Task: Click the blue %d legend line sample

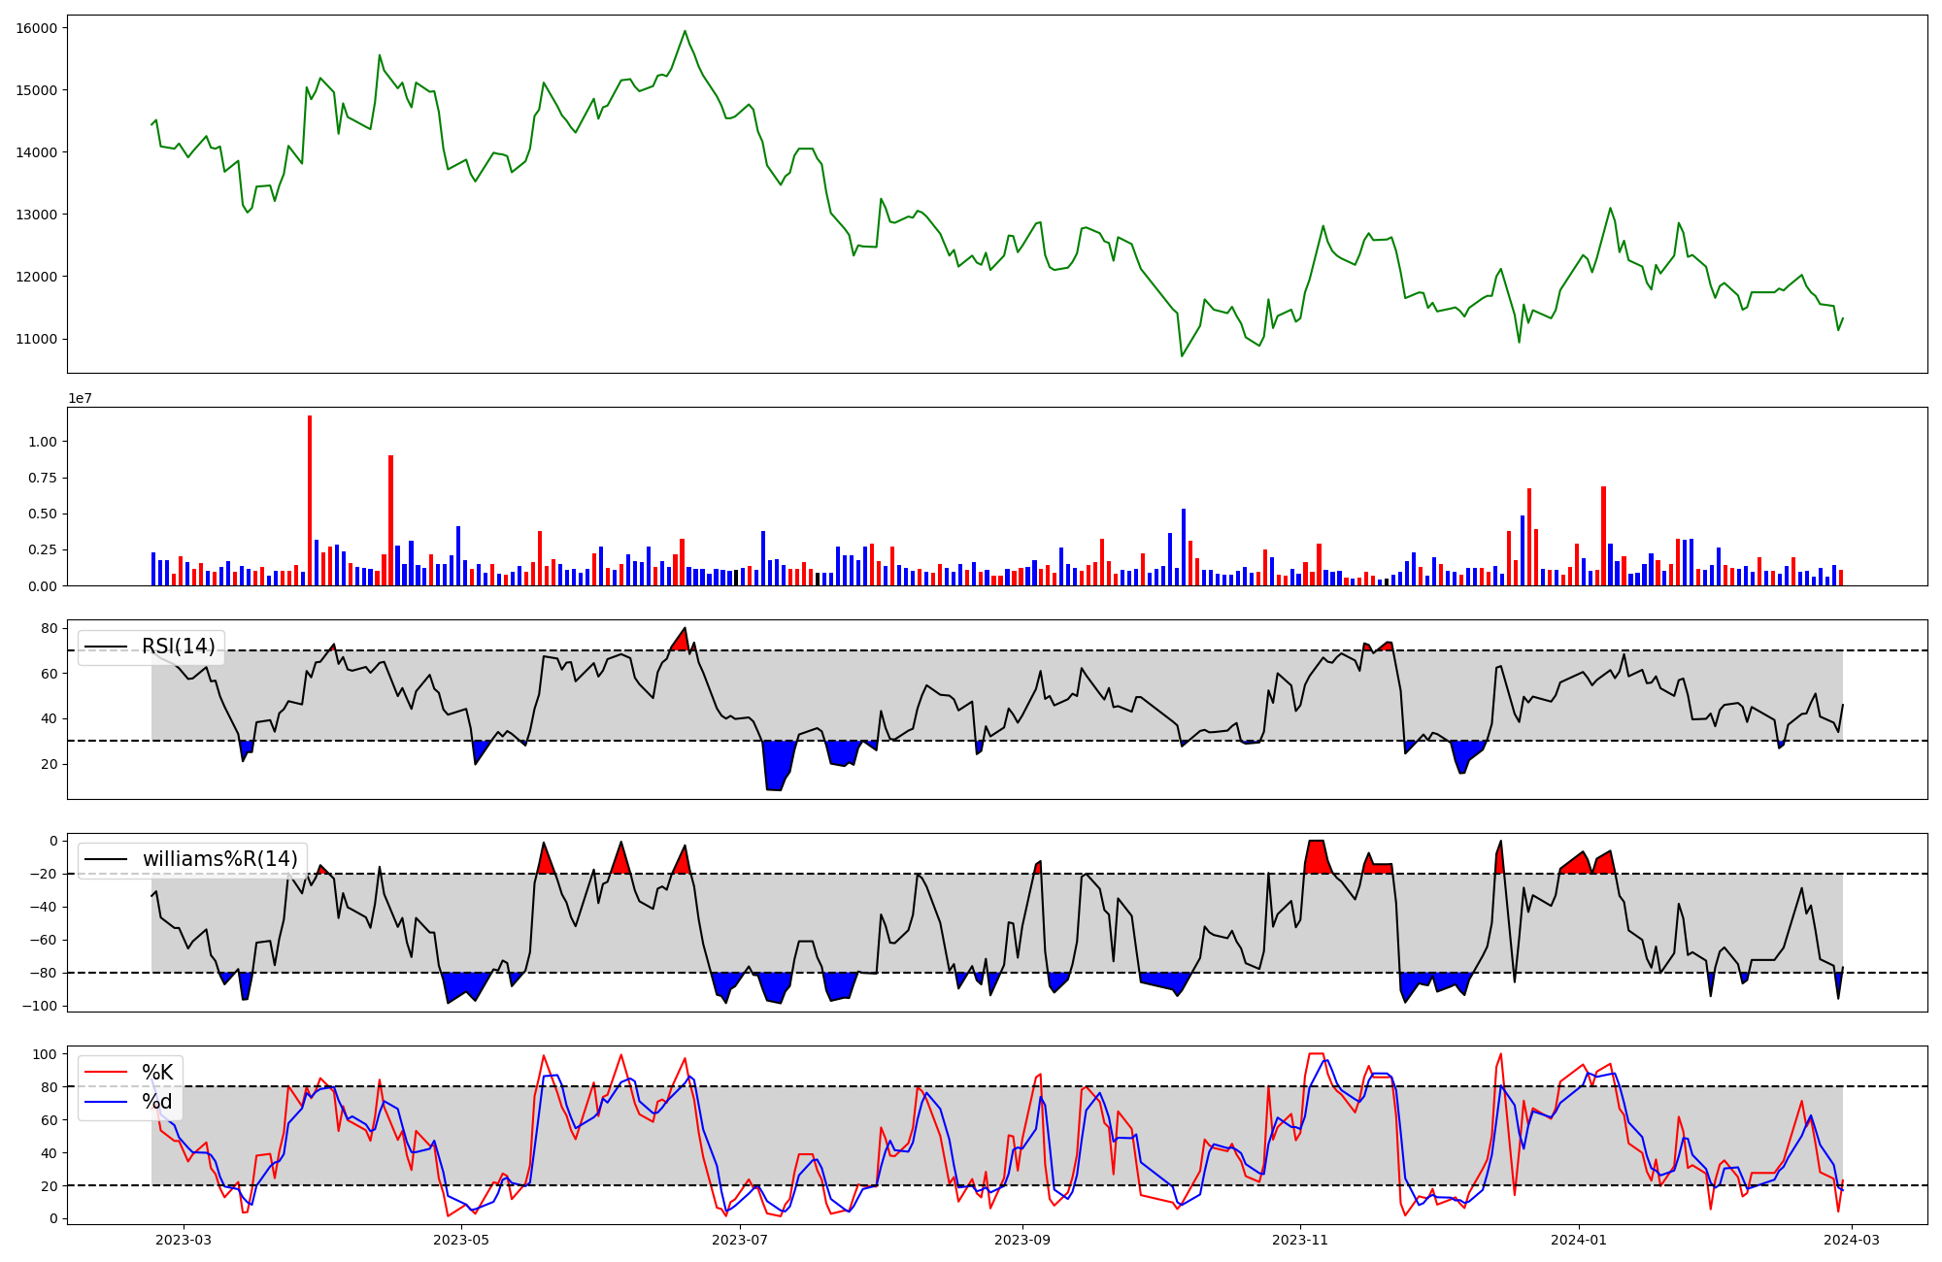Action: click(x=106, y=1102)
